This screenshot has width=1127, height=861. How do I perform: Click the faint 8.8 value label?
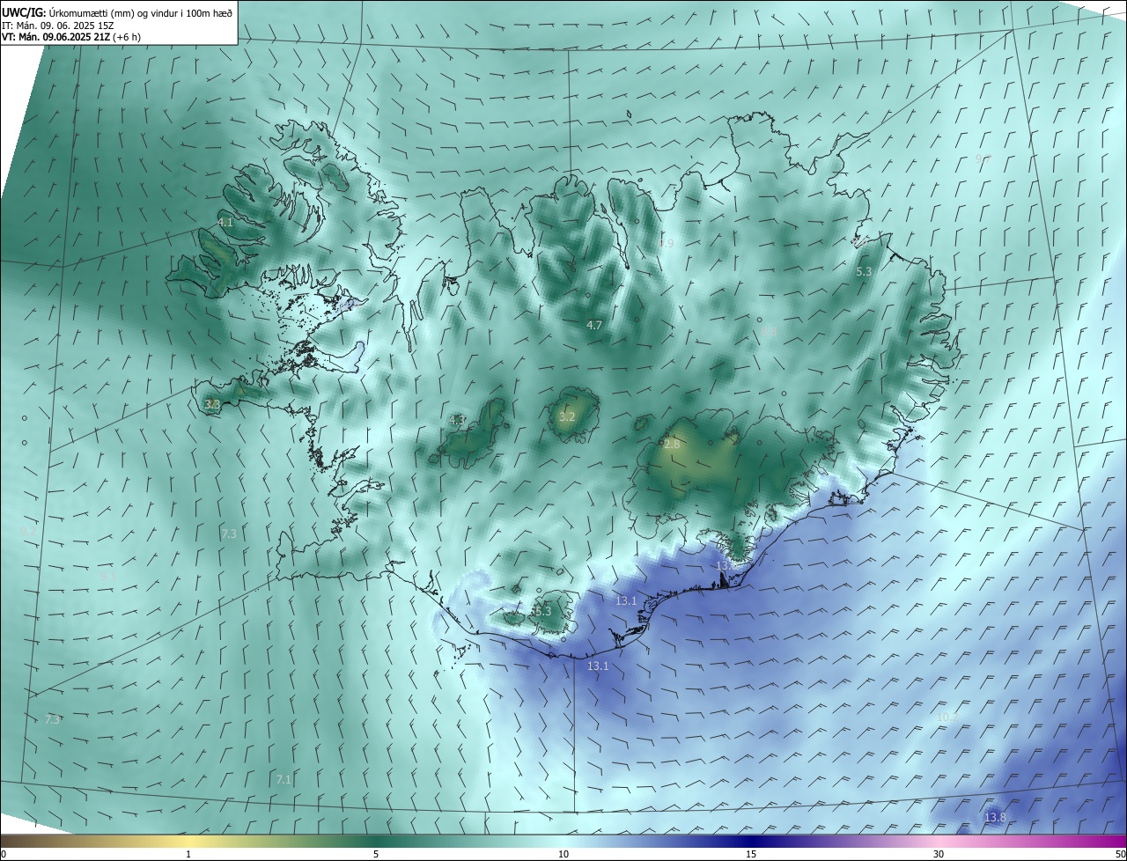pyautogui.click(x=770, y=330)
